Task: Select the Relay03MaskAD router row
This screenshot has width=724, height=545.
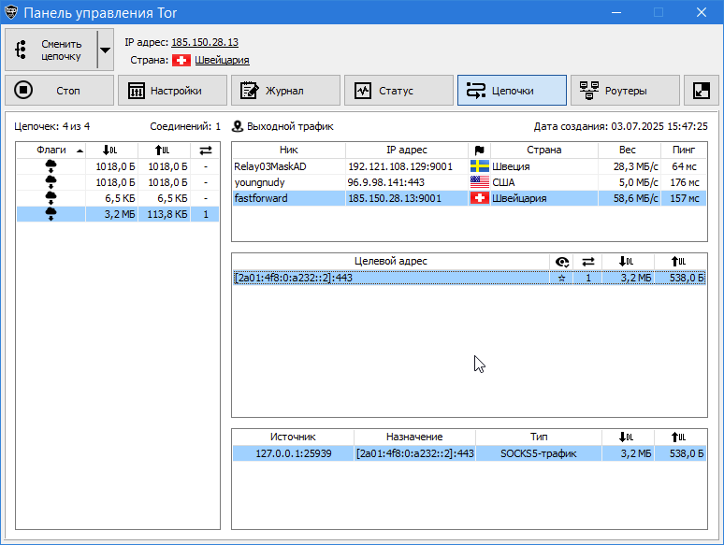Action: [470, 166]
